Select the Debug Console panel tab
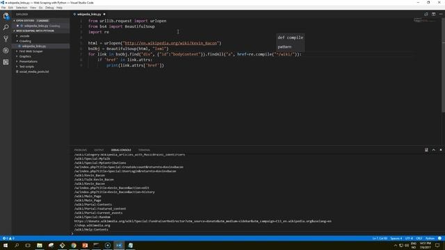 [121, 150]
